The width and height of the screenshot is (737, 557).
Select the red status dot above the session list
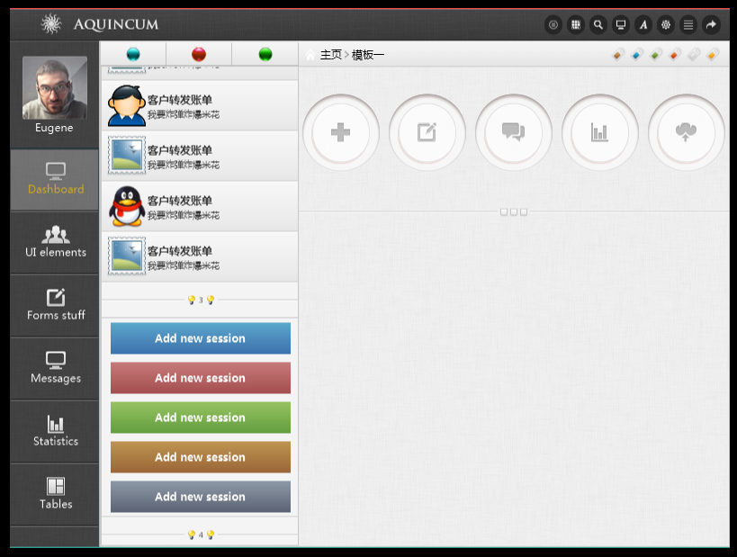tap(198, 54)
